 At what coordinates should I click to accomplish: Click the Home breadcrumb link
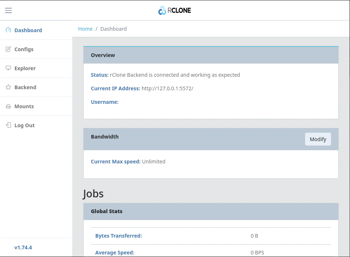click(85, 29)
